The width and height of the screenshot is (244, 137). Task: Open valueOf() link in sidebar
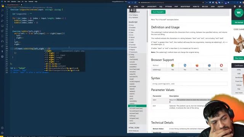[x=132, y=123]
